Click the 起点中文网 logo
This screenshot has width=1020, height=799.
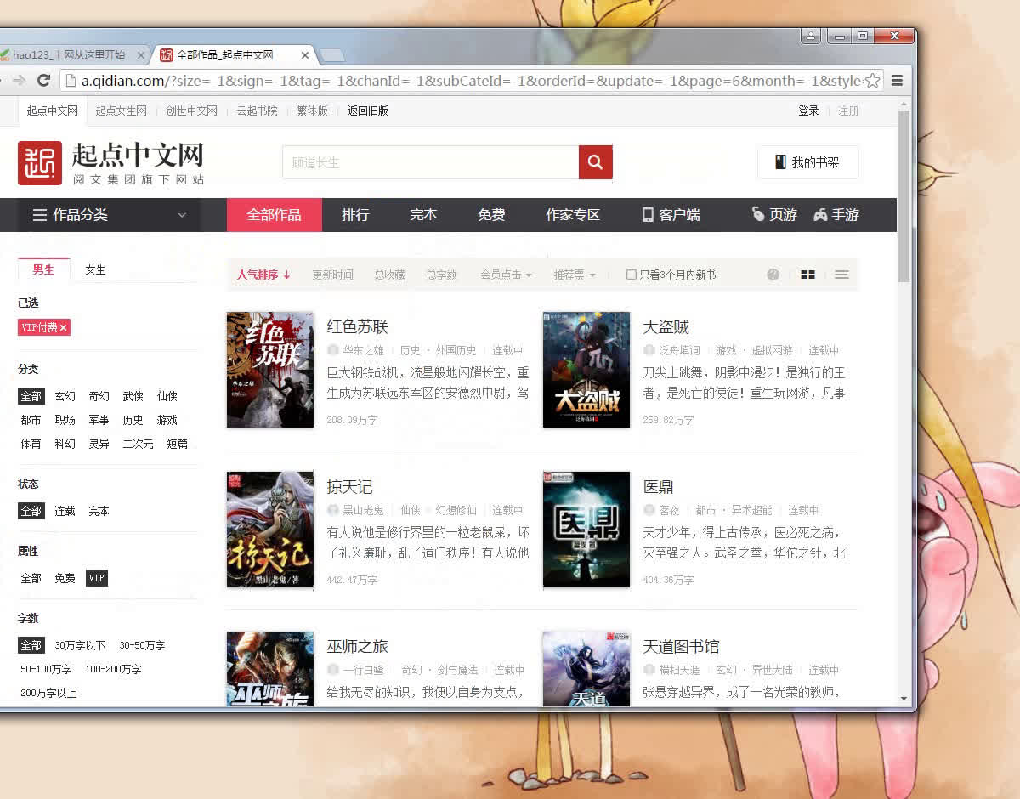[102, 161]
